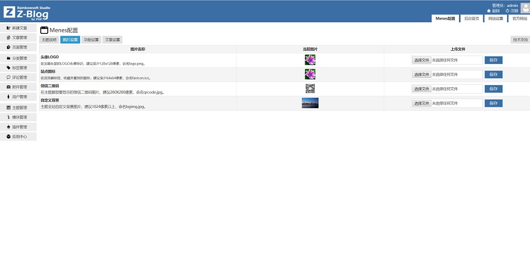The height and width of the screenshot is (263, 530).
Task: Switch to the 文章设置 tab
Action: point(112,40)
